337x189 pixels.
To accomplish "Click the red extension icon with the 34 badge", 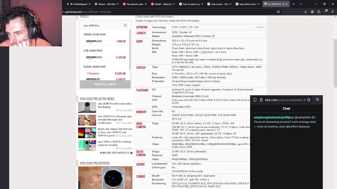I will 326,11.
